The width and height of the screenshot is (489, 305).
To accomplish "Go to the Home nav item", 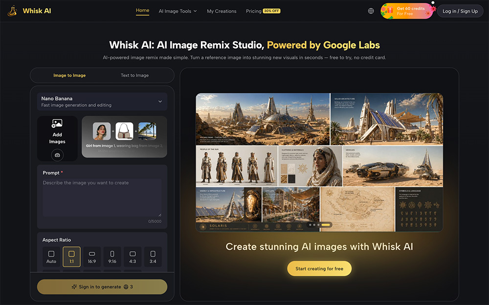I will [x=142, y=10].
